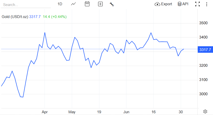This screenshot has width=213, height=115.
Task: Click the Gold (USD/t.oz) series label
Action: [x=15, y=17]
